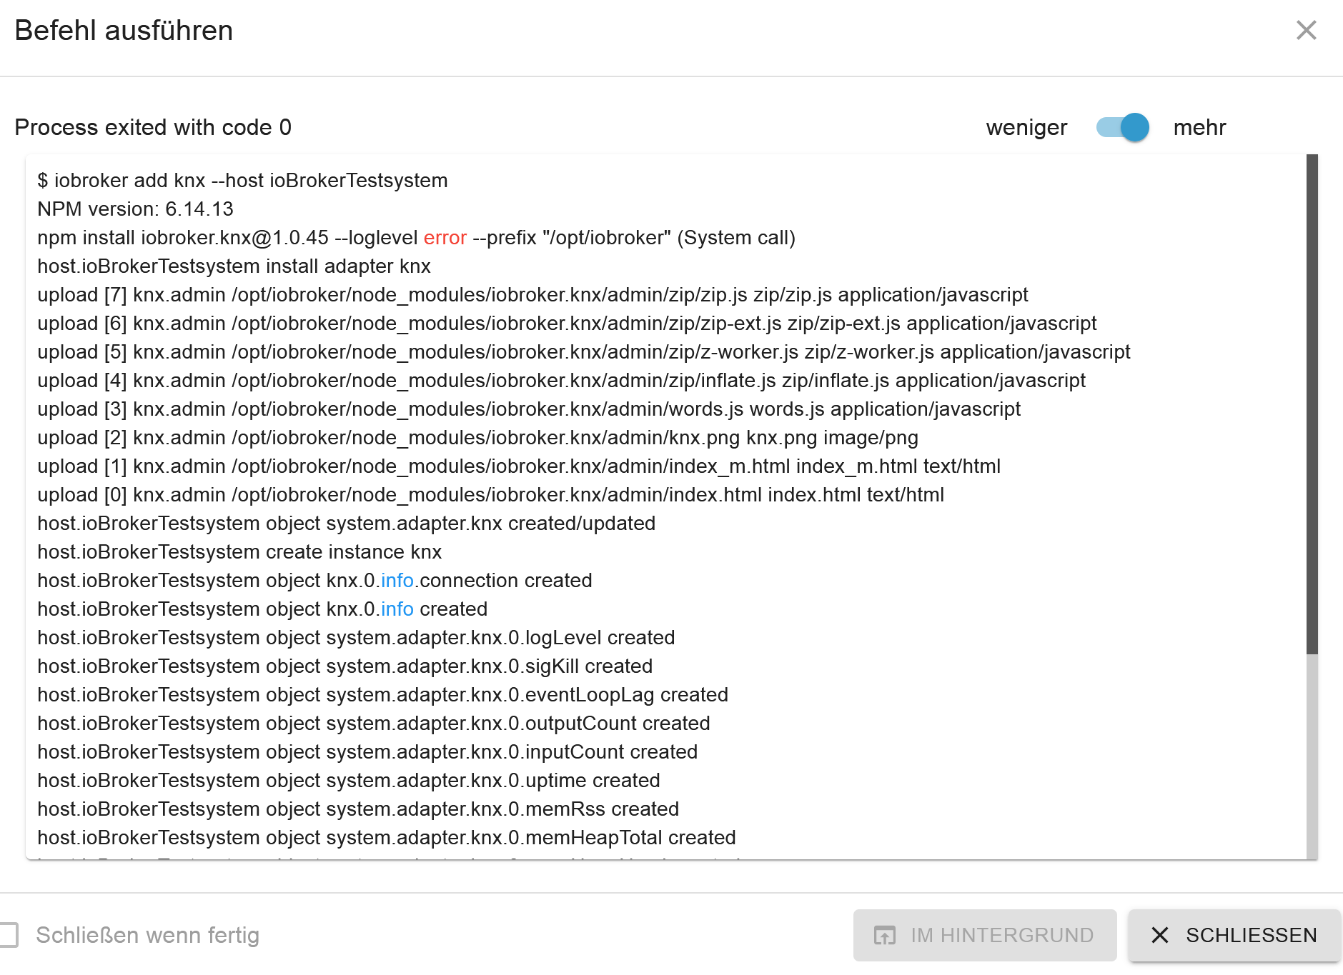Click the 'weniger' label beside the switch
The image size is (1343, 975).
(x=1026, y=127)
